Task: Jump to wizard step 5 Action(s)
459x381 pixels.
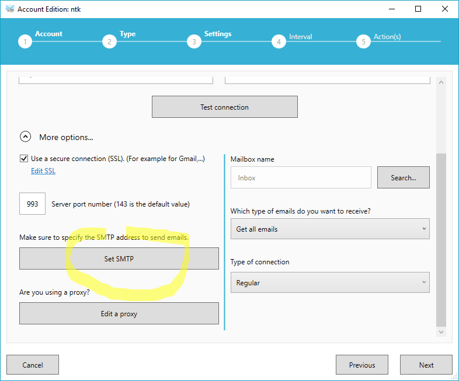Action: click(363, 41)
